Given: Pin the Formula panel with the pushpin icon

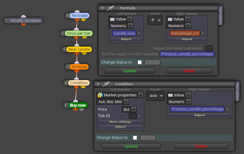Looking at the screenshot, I should [110, 8].
